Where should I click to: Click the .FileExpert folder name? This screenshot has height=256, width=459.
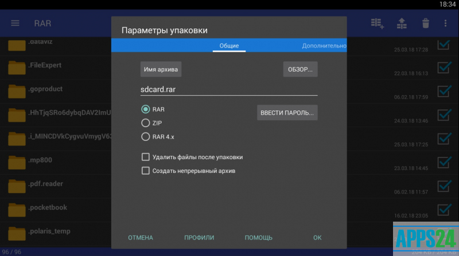click(x=45, y=65)
